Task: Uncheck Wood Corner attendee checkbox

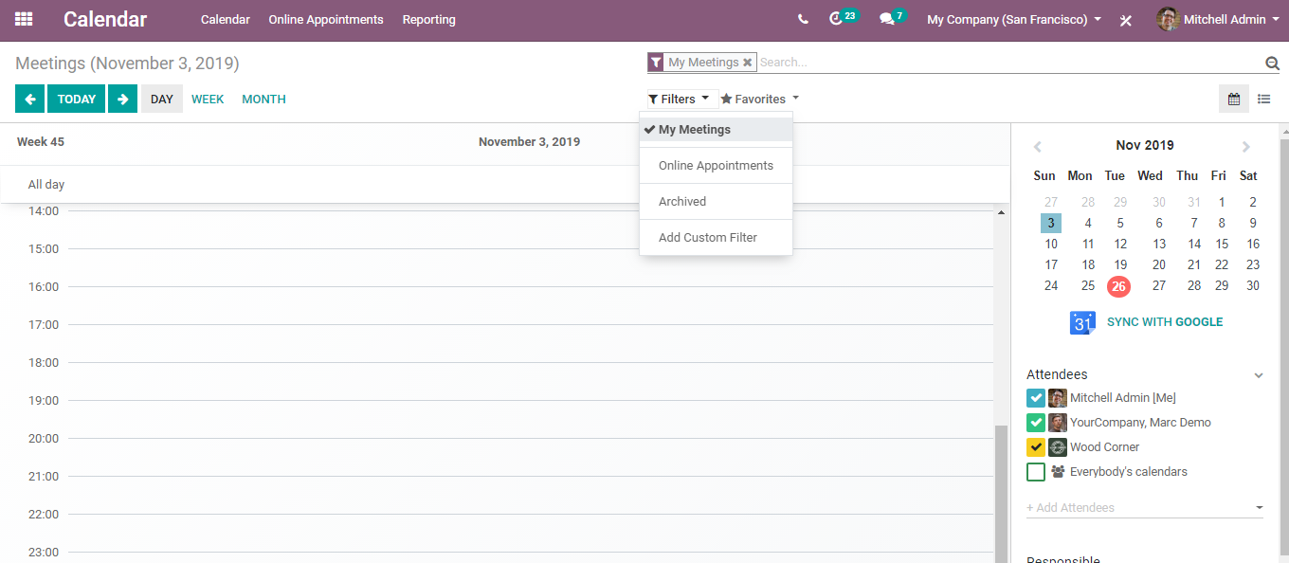Action: [x=1036, y=447]
